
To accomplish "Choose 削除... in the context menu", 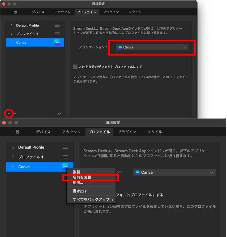I will click(91, 183).
